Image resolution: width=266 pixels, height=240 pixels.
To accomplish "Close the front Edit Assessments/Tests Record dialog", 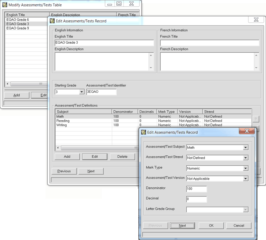I will point(247,131).
